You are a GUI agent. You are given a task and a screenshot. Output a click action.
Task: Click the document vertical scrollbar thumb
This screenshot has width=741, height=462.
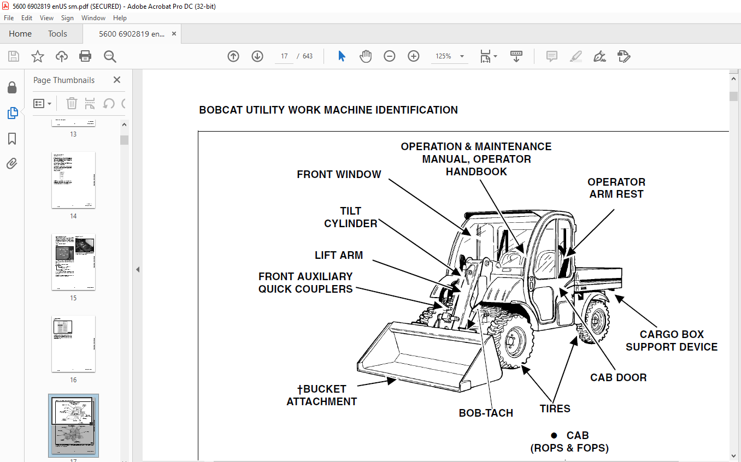tap(734, 97)
